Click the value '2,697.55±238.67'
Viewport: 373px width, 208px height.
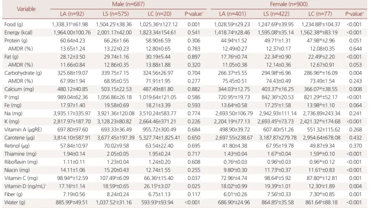pos(234,138)
